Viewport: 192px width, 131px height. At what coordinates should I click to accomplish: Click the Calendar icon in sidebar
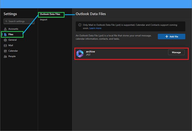(5, 51)
